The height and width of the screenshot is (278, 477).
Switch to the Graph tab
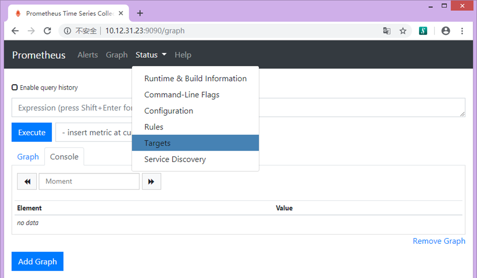28,157
